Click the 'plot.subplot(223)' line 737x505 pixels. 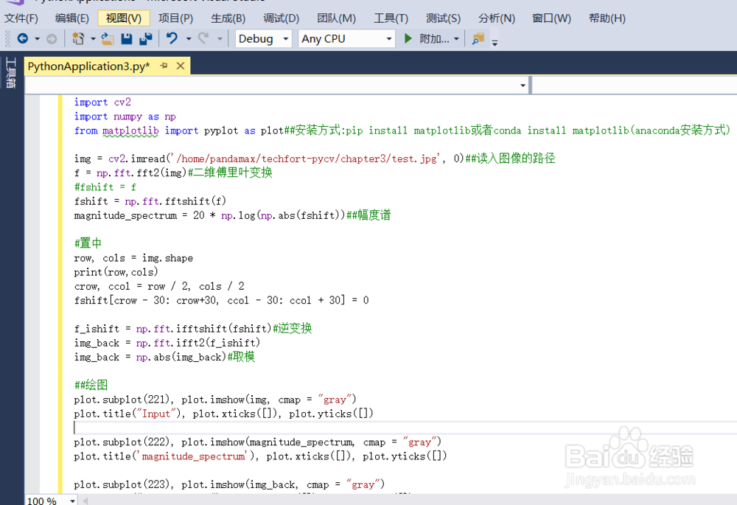pyautogui.click(x=229, y=485)
